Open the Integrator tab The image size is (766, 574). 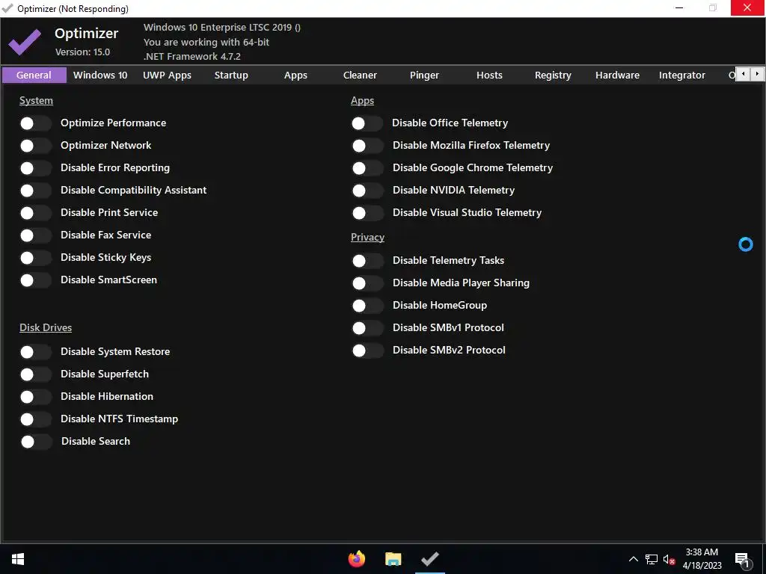tap(682, 75)
